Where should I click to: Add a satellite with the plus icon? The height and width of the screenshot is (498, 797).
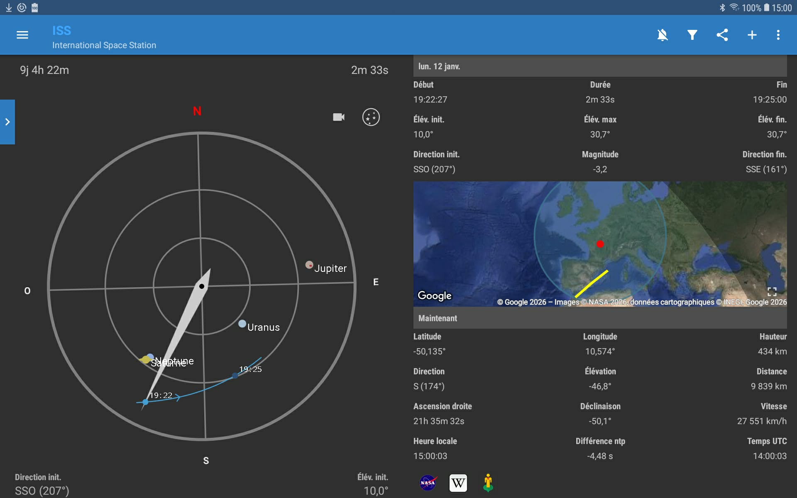pyautogui.click(x=752, y=35)
